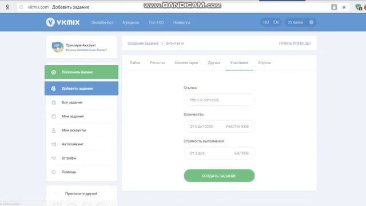Click the icon beside Все задания

click(54, 102)
